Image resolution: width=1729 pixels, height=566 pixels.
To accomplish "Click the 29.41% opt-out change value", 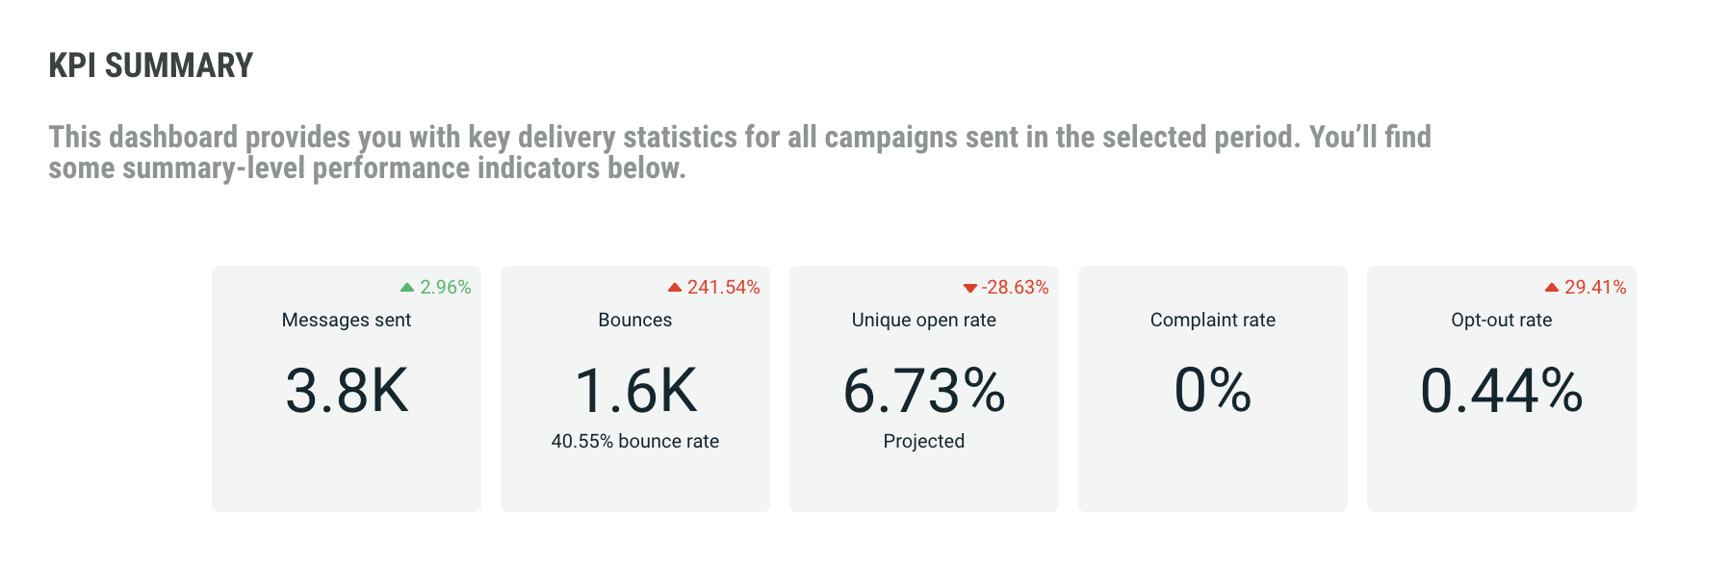I will point(1595,288).
